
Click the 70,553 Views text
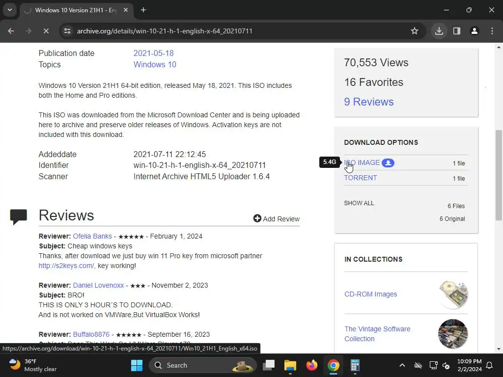tap(376, 62)
